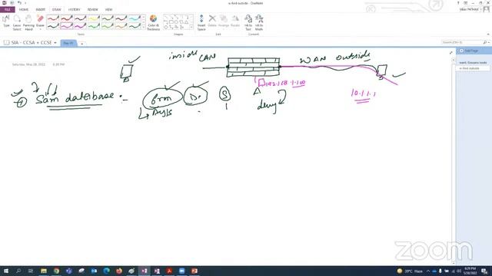492x276 pixels.
Task: Select the Day section tab
Action: pyautogui.click(x=68, y=43)
